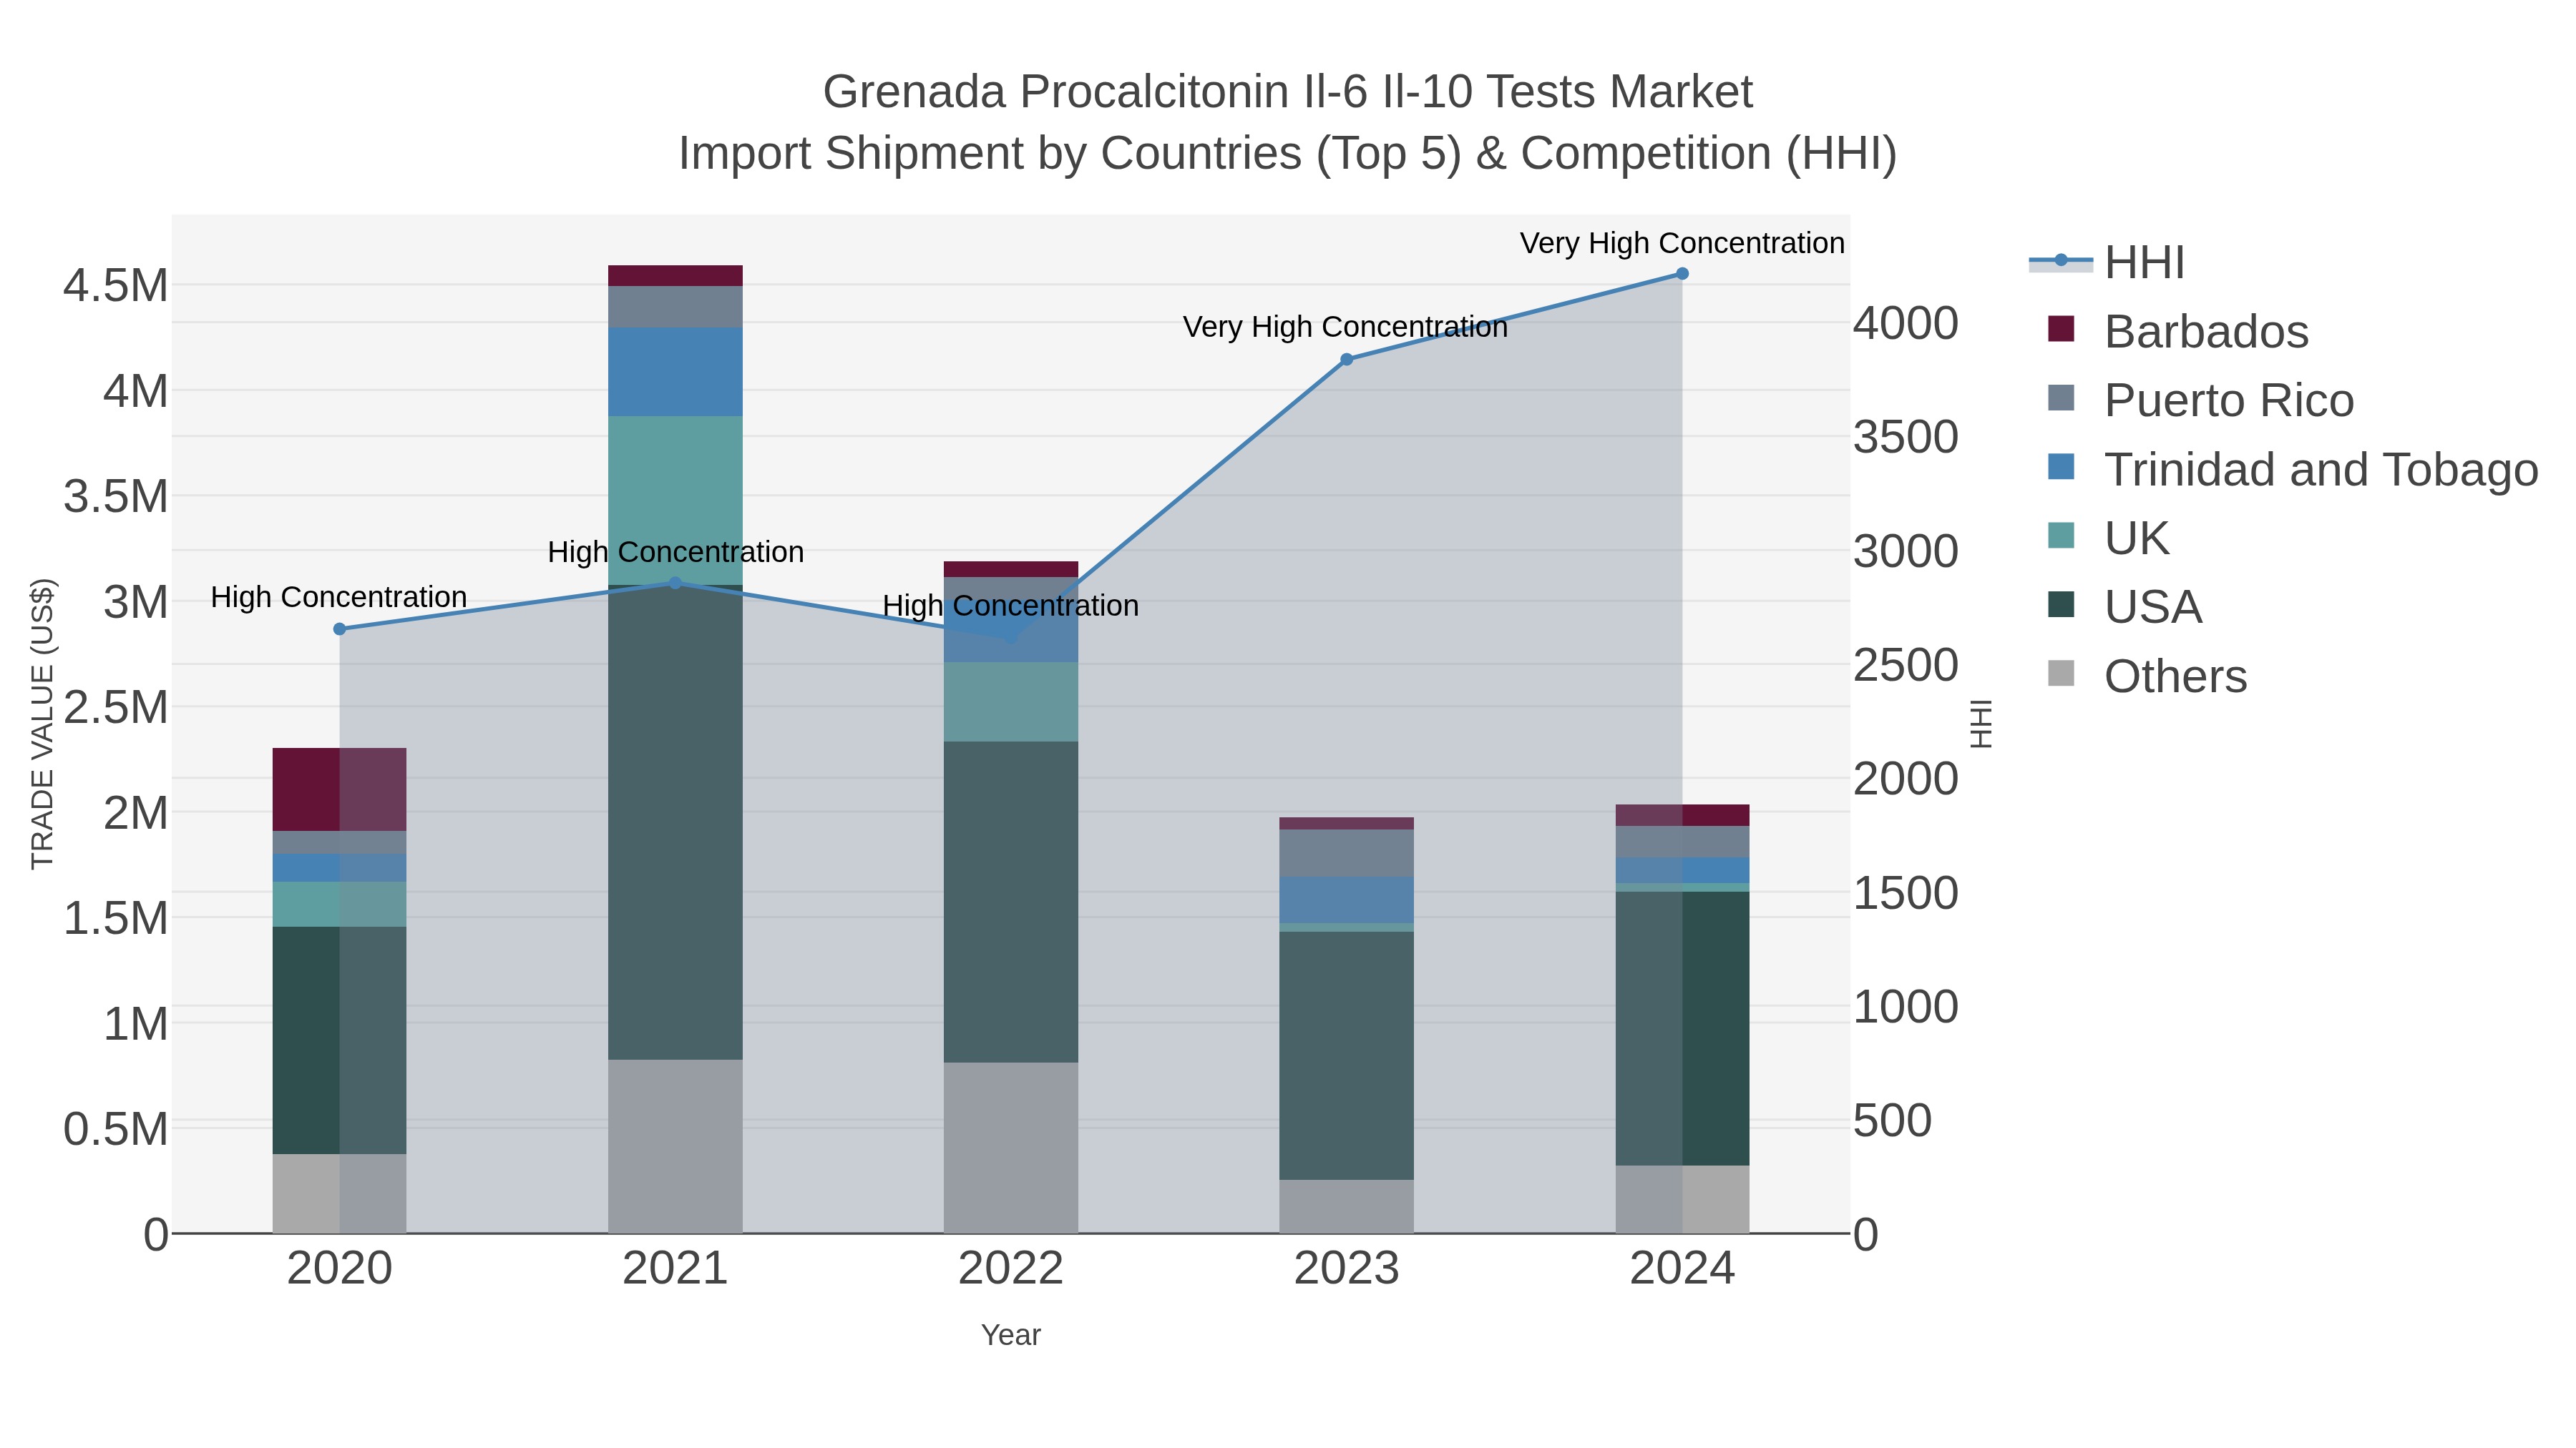The width and height of the screenshot is (2576, 1448).
Task: Click the 2024 HHI line marker
Action: [1682, 274]
